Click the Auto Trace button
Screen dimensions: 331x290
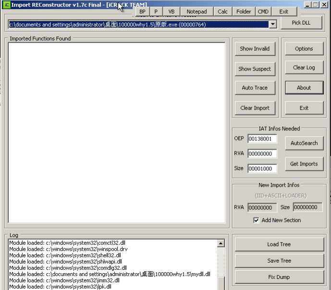[x=255, y=88]
